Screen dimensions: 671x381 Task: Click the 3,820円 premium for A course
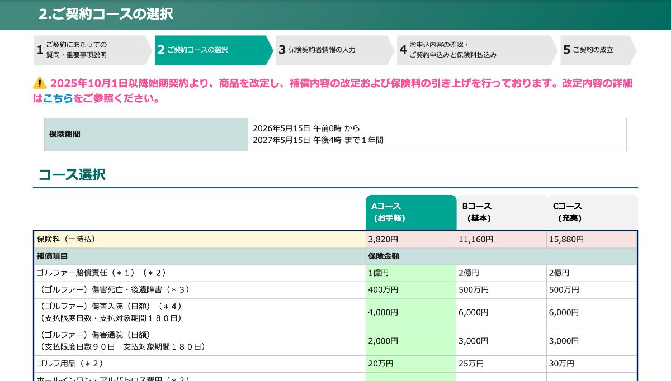(383, 239)
